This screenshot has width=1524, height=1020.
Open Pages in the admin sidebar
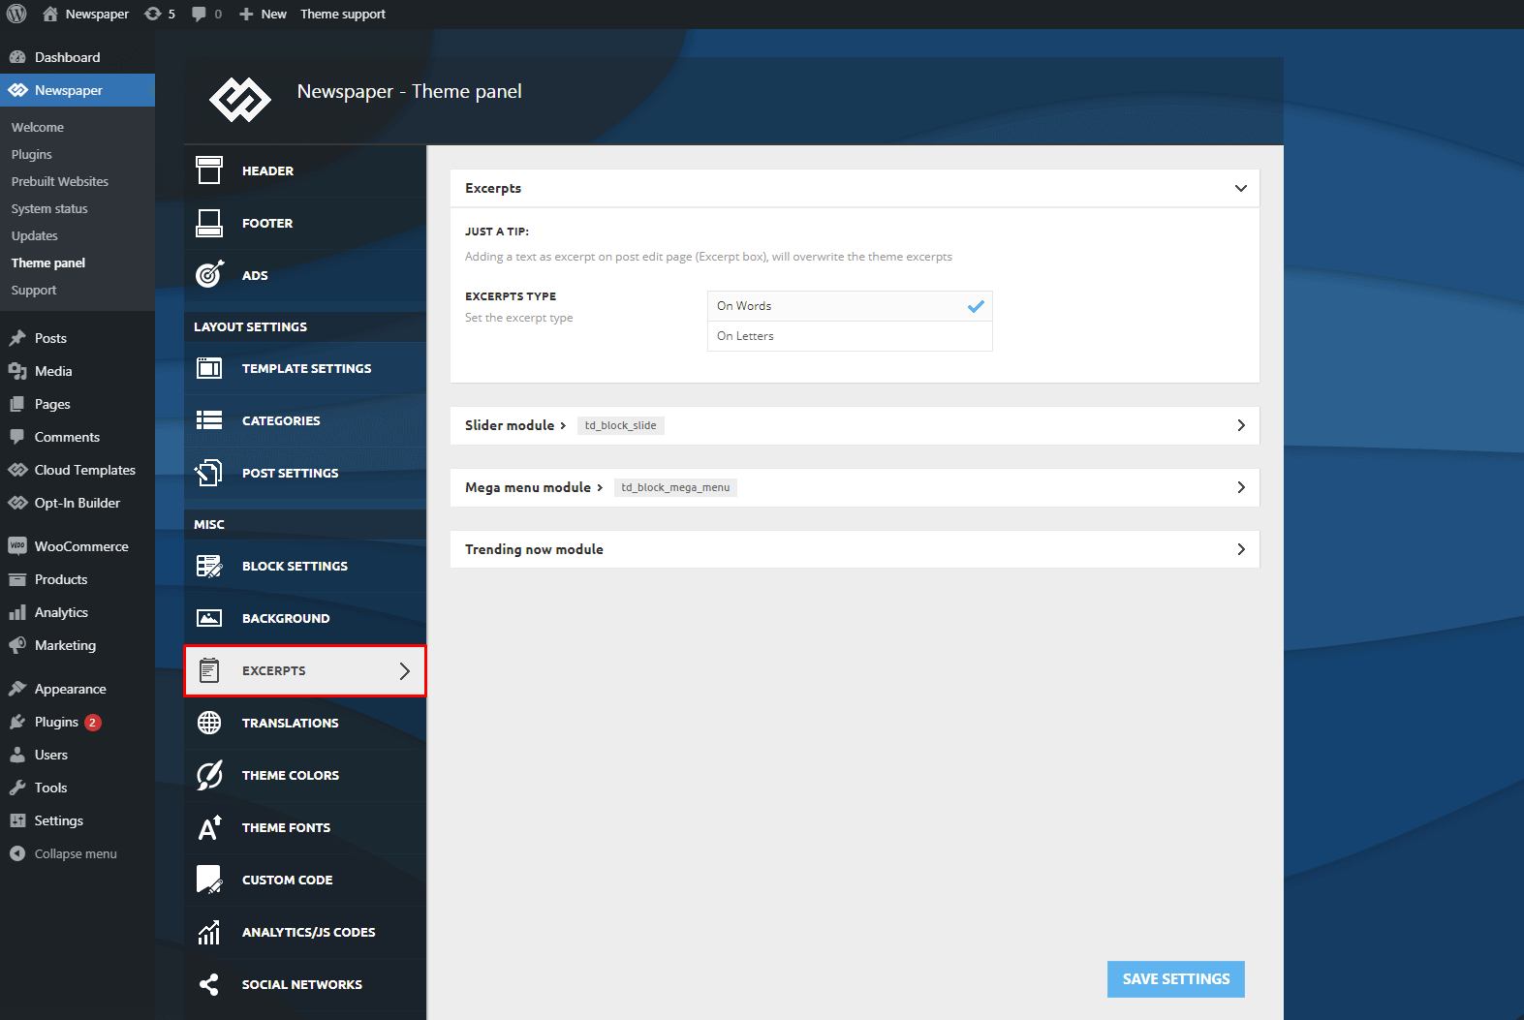[78, 404]
